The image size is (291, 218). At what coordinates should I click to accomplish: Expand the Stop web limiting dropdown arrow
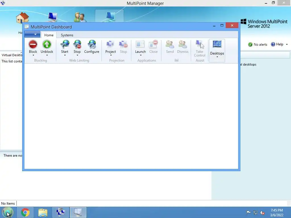click(x=77, y=55)
